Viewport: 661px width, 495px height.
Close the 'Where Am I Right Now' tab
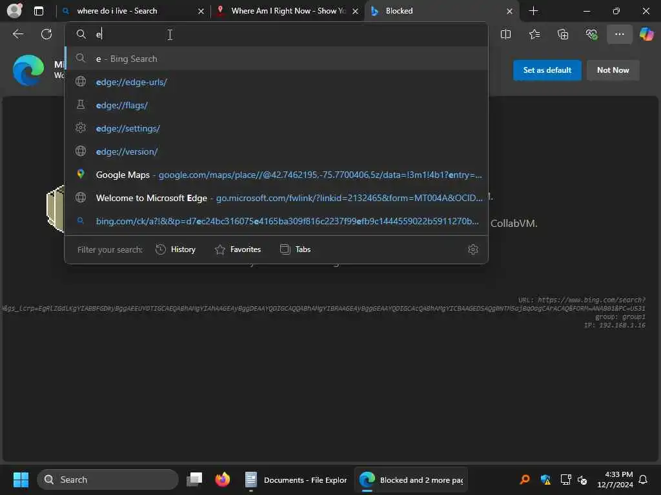point(356,12)
